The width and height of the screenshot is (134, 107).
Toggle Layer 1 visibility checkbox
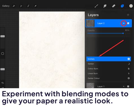128,86
